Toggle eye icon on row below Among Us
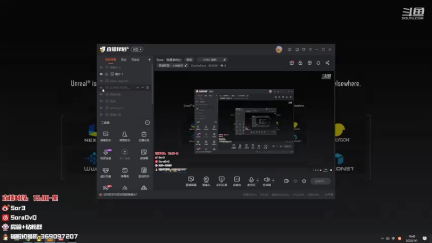The height and width of the screenshot is (243, 432). pos(101,114)
